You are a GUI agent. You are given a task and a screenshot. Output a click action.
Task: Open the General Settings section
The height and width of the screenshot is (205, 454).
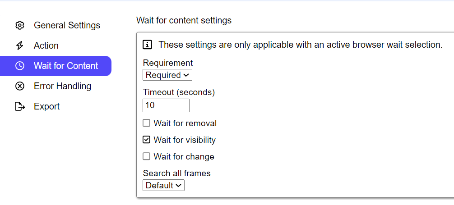point(67,25)
